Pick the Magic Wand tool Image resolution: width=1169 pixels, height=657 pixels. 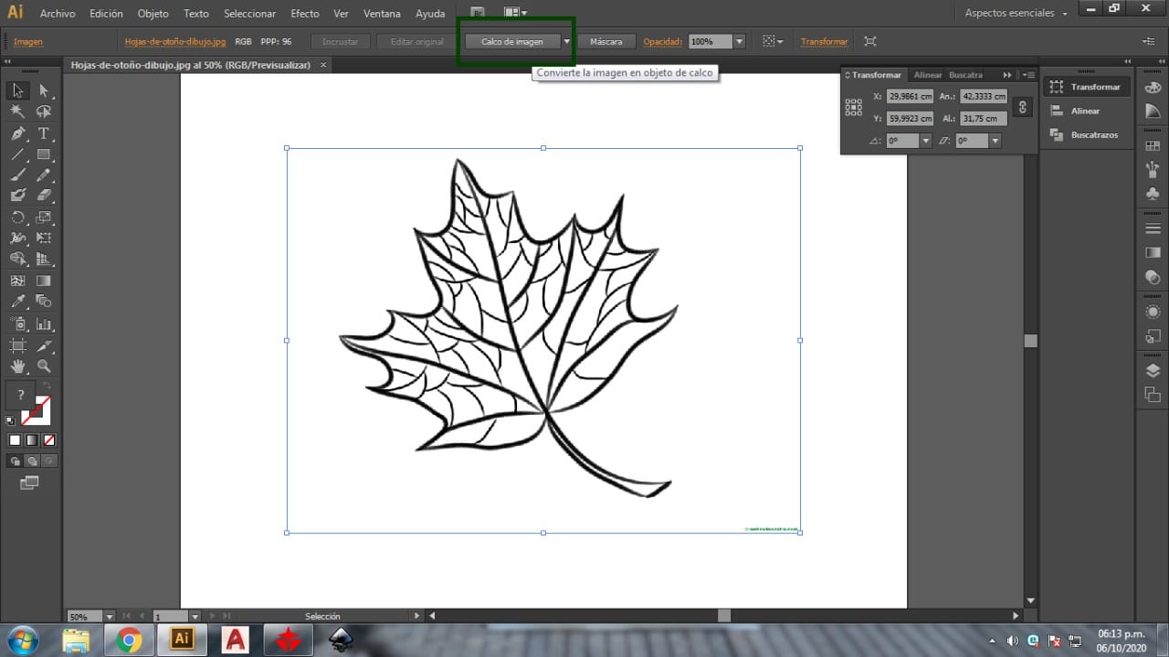[x=17, y=111]
